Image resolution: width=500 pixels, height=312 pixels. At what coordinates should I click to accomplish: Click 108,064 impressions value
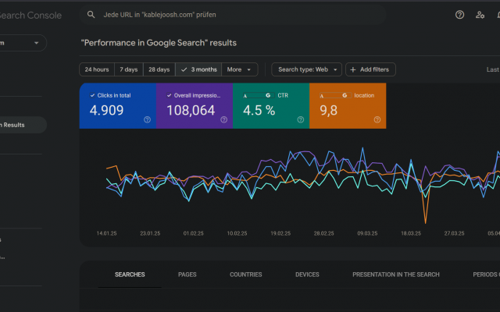click(x=191, y=110)
